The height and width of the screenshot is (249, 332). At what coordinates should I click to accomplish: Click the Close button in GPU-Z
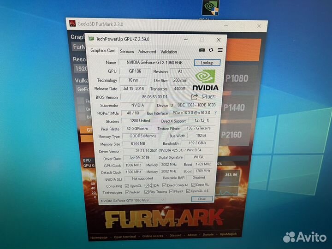[202, 199]
